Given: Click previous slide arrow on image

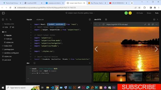Looking at the screenshot, I should [x=96, y=49].
